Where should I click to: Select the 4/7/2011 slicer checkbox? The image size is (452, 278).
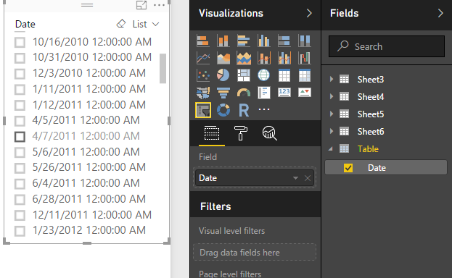click(x=20, y=137)
